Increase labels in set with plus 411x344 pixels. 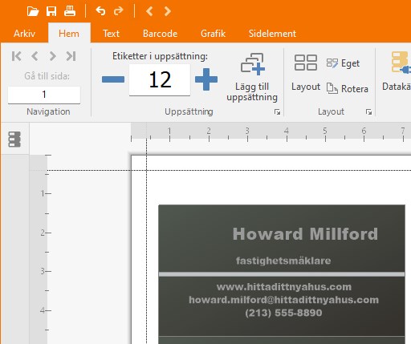(206, 79)
